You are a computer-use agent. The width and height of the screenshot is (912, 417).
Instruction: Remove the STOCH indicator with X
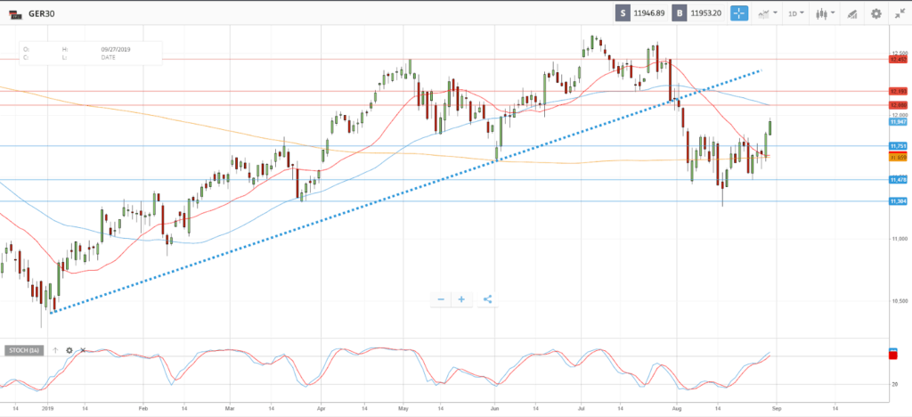[83, 350]
